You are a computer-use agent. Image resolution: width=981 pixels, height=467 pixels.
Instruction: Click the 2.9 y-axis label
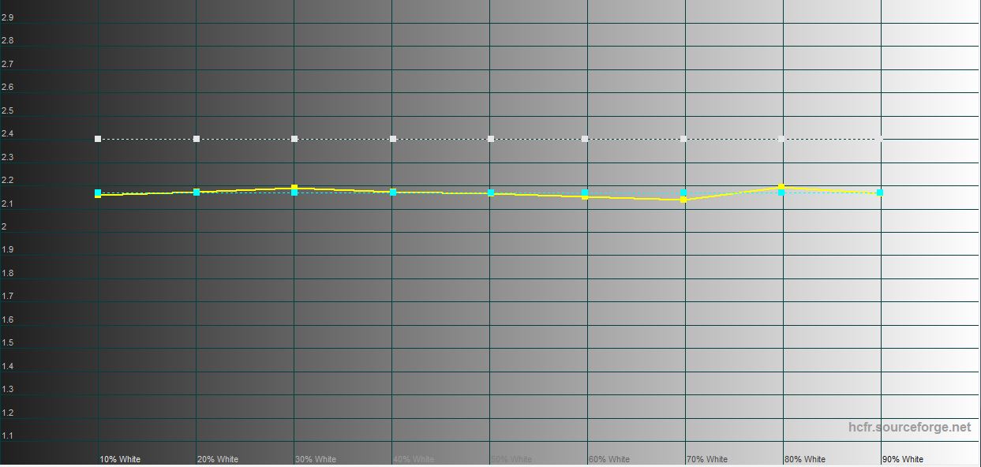pyautogui.click(x=8, y=17)
